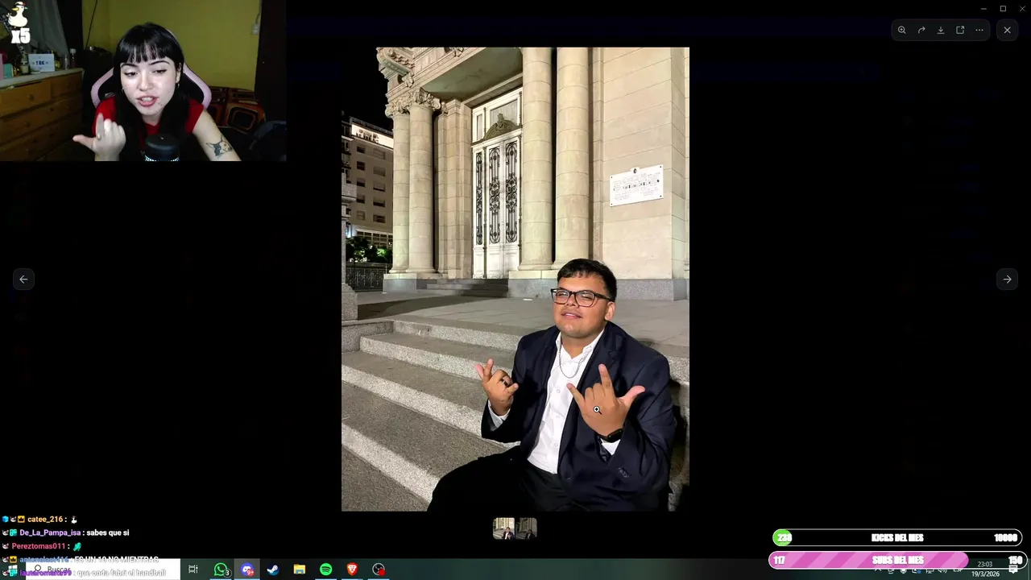This screenshot has height=580, width=1031.
Task: Click chat username Pereztomas011
Action: [x=39, y=546]
